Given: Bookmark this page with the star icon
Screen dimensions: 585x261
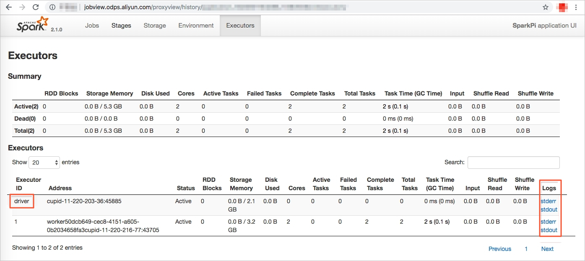Looking at the screenshot, I should click(546, 7).
